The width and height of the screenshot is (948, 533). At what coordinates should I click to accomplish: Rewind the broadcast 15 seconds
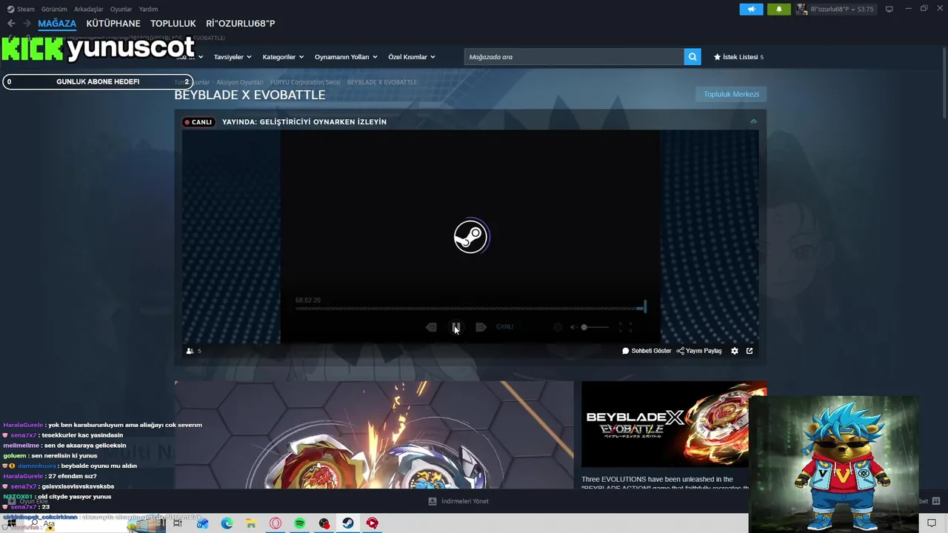[431, 327]
